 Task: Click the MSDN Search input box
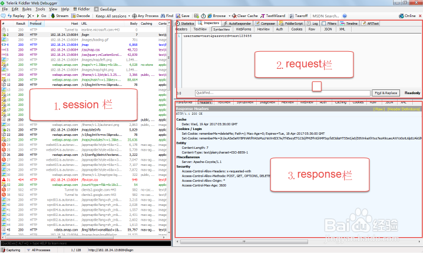[x=326, y=16]
